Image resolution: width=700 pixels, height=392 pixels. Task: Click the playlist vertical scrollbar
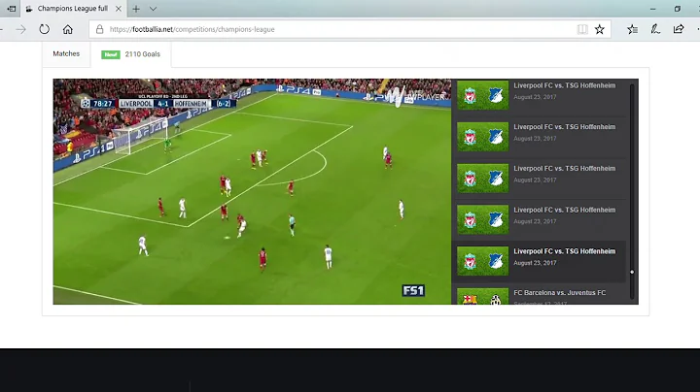click(x=632, y=191)
